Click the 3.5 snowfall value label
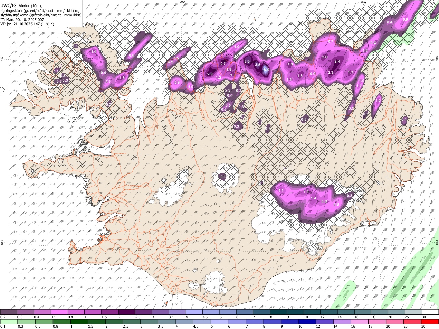This screenshot has width=439, height=329. pyautogui.click(x=258, y=65)
